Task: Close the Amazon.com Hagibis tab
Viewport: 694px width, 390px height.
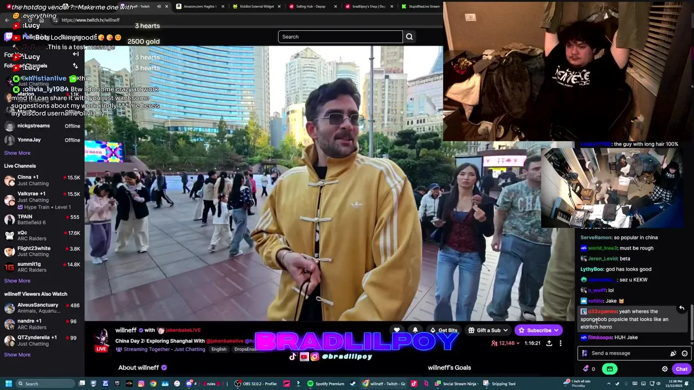Action: (223, 6)
